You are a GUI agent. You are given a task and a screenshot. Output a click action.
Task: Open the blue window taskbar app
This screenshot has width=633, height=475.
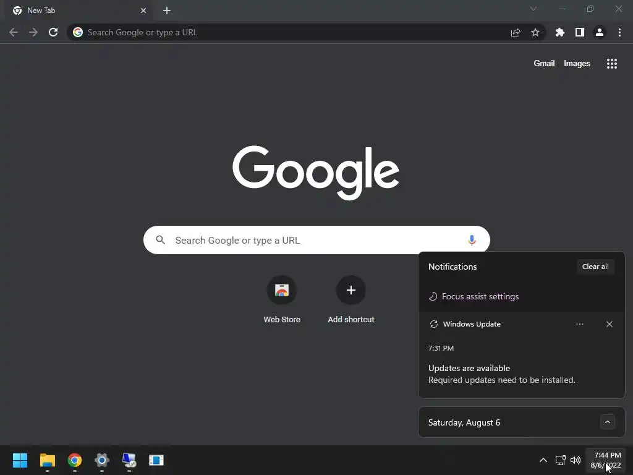click(x=156, y=460)
